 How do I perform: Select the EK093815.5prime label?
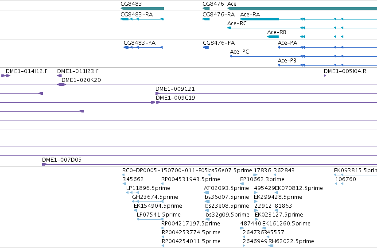(355, 170)
